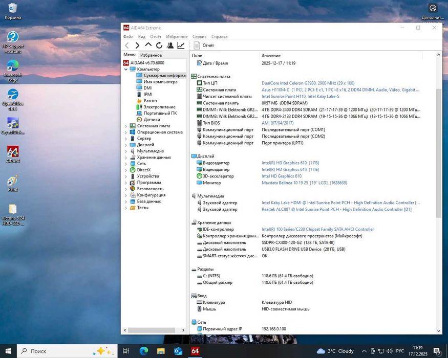This screenshot has width=448, height=358.
Task: Open the Maxdata Belinea monitor link
Action: (x=304, y=183)
